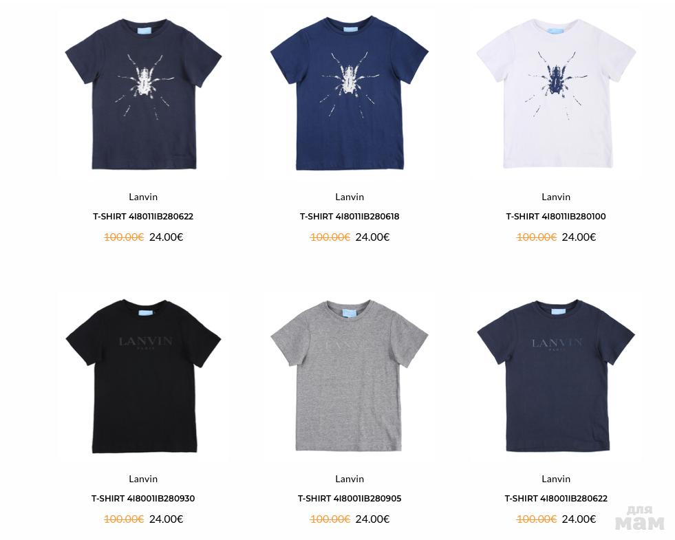Open the grey Lanvin logo T-shirt image
Image resolution: width=675 pixels, height=540 pixels.
(x=350, y=376)
